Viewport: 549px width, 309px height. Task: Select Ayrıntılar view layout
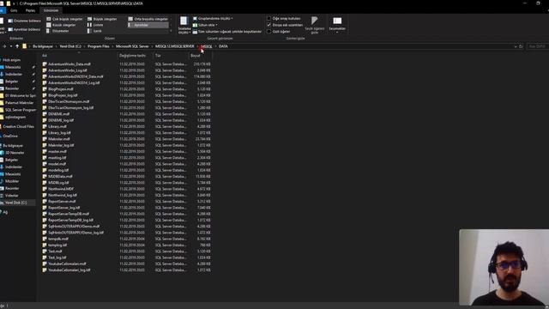148,25
